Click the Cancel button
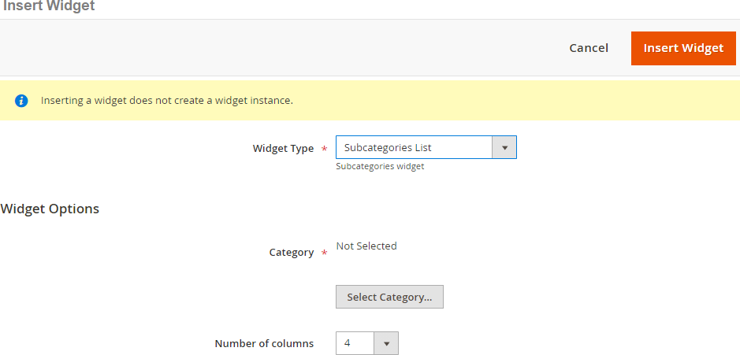 (x=589, y=48)
